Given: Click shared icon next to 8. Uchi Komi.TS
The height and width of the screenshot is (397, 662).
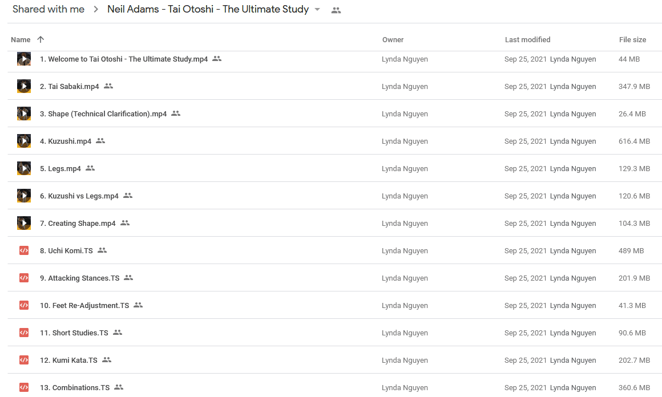Looking at the screenshot, I should (x=102, y=250).
